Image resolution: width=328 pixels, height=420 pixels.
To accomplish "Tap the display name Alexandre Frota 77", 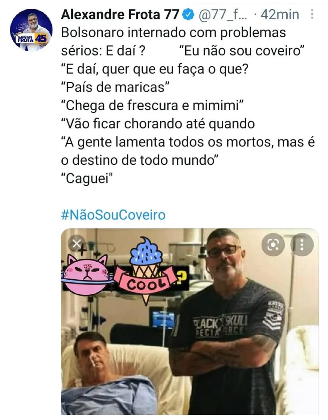I will [120, 14].
